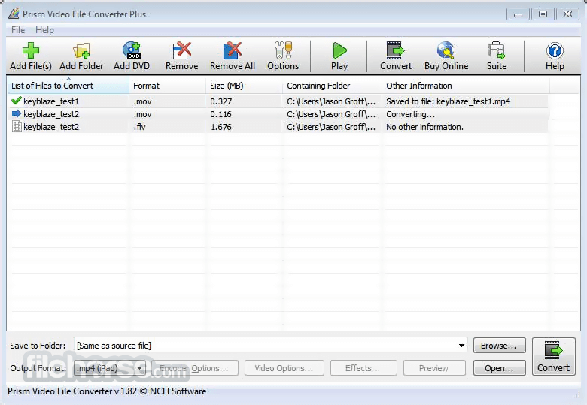The image size is (587, 405).
Task: Click the Effects... button
Action: (x=363, y=368)
